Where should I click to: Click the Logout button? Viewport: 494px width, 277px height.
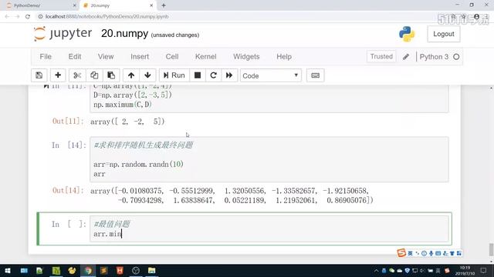click(444, 34)
